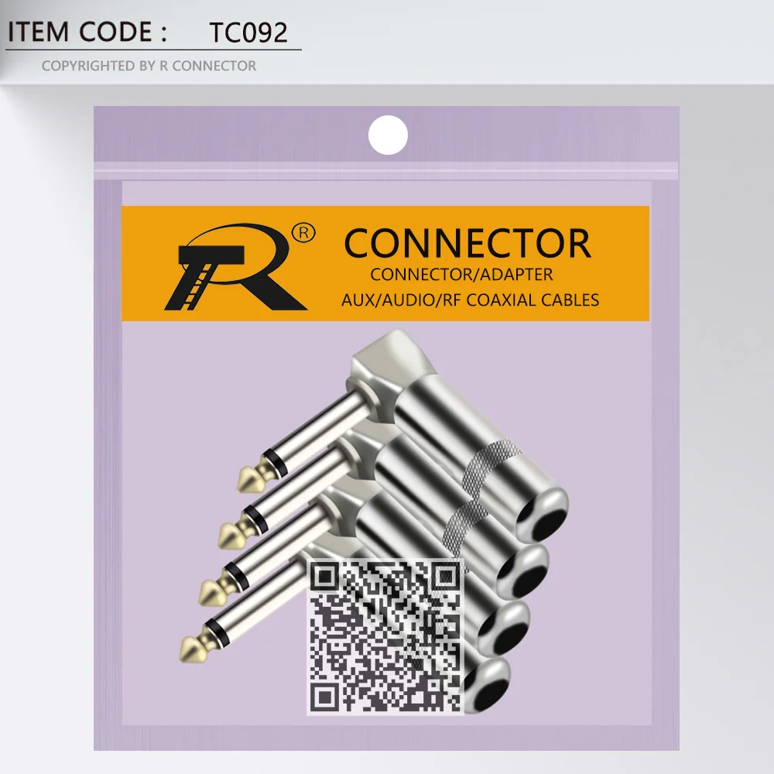Viewport: 774px width, 774px height.
Task: Click the orange label banner
Action: coord(385,264)
